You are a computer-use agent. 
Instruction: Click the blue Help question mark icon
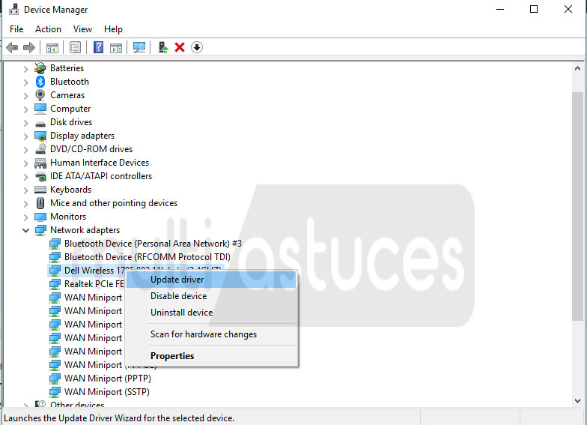[x=98, y=47]
